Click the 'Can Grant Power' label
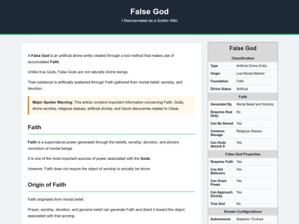The width and height of the screenshot is (299, 224). [218, 183]
